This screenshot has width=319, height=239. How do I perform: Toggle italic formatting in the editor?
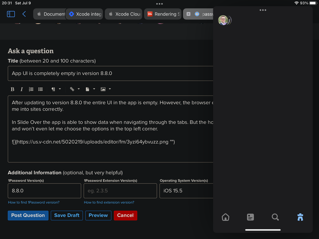tap(22, 89)
